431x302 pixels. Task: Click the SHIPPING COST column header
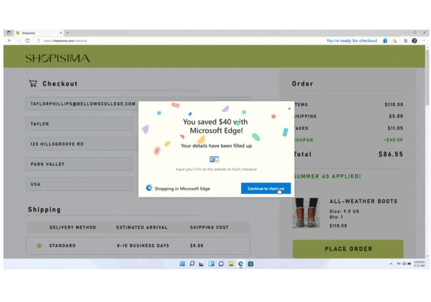(x=209, y=228)
